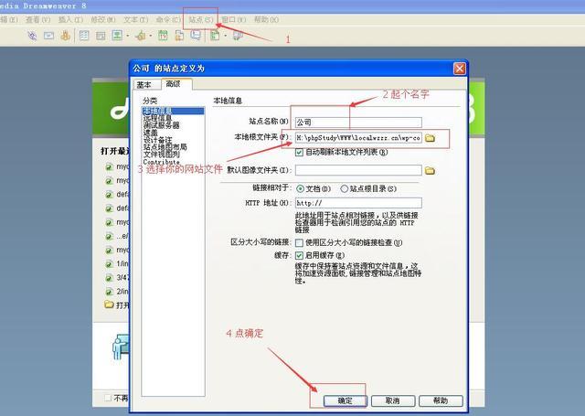Click the Date calendar icon
The width and height of the screenshot is (585, 416).
click(163, 36)
